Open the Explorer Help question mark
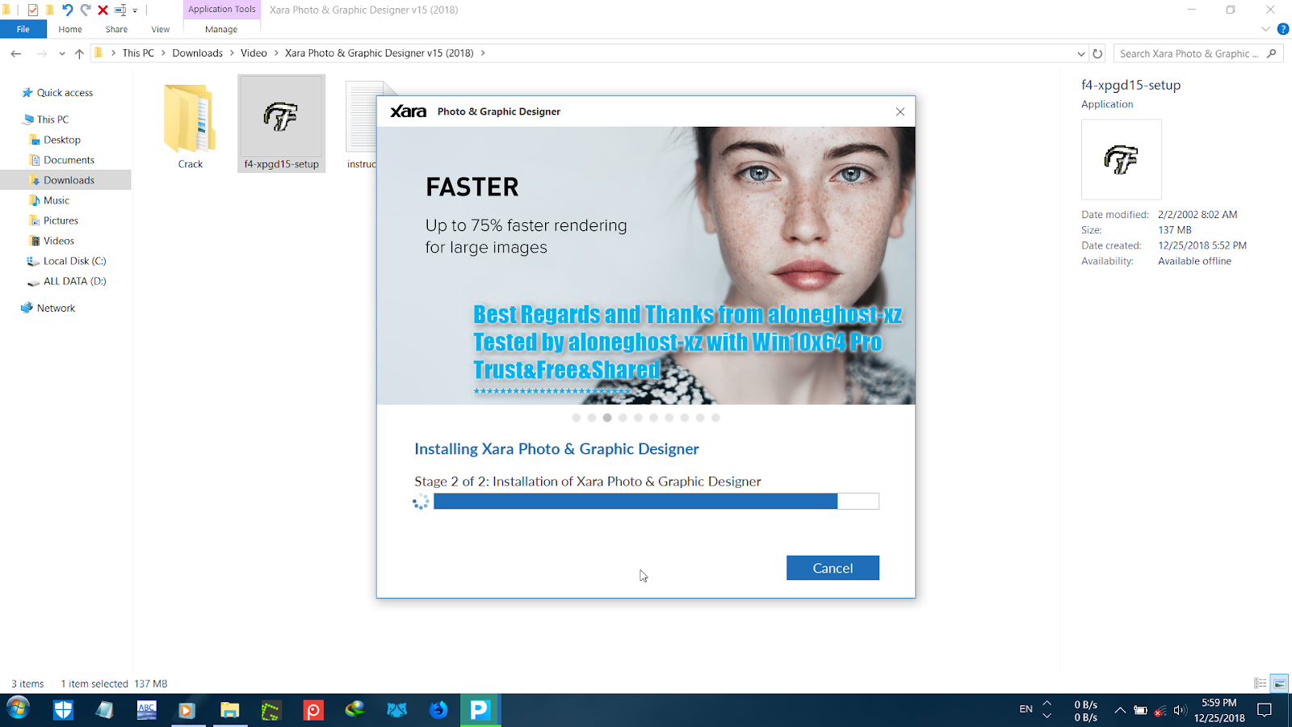Image resolution: width=1292 pixels, height=727 pixels. 1282,29
